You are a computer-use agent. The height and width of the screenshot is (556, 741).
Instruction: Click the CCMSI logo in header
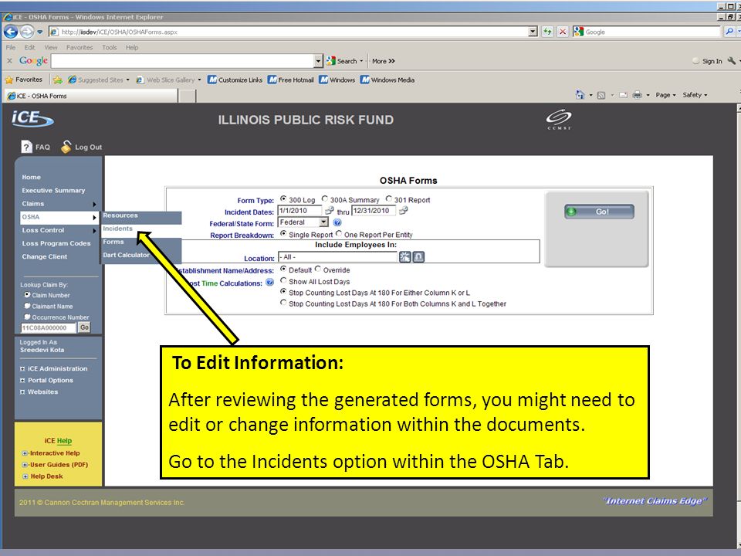click(559, 119)
